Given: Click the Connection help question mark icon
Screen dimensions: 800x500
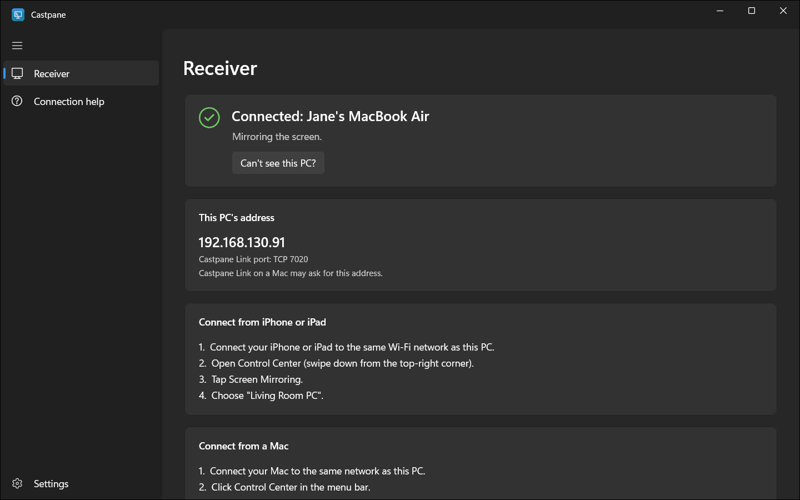Looking at the screenshot, I should (x=17, y=101).
